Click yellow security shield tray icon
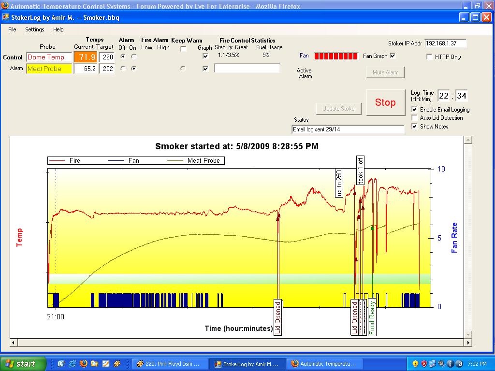Screen dimensions: 495x371 pos(415,364)
